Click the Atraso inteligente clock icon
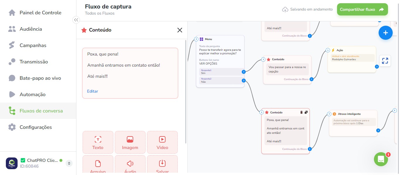The width and height of the screenshot is (400, 175). [x=334, y=114]
